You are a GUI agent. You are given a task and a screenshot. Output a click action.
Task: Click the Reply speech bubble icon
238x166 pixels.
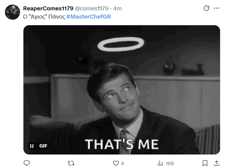pos(27,163)
